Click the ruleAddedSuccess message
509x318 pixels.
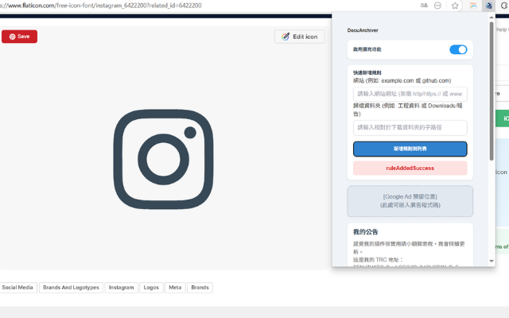[410, 168]
